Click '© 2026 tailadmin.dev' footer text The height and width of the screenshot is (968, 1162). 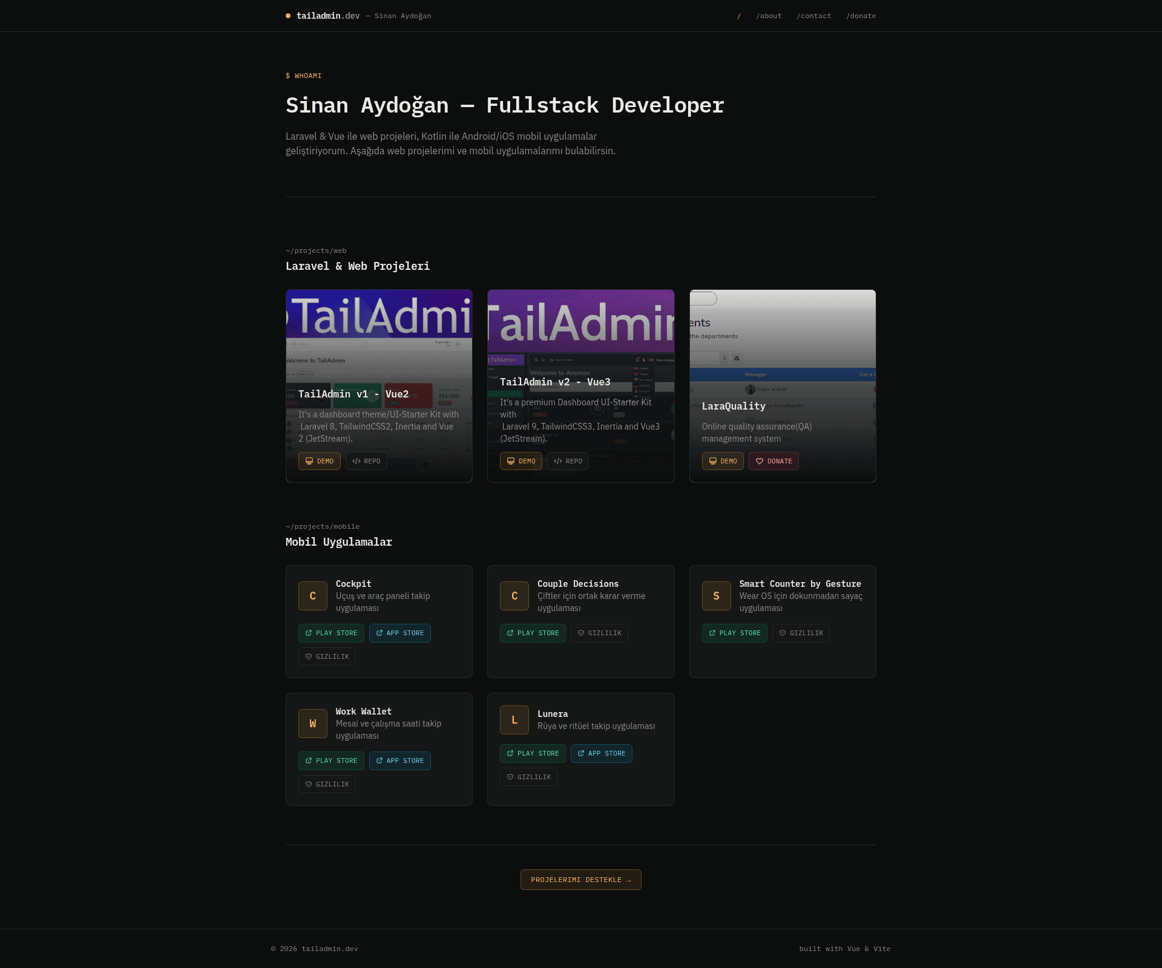[315, 949]
